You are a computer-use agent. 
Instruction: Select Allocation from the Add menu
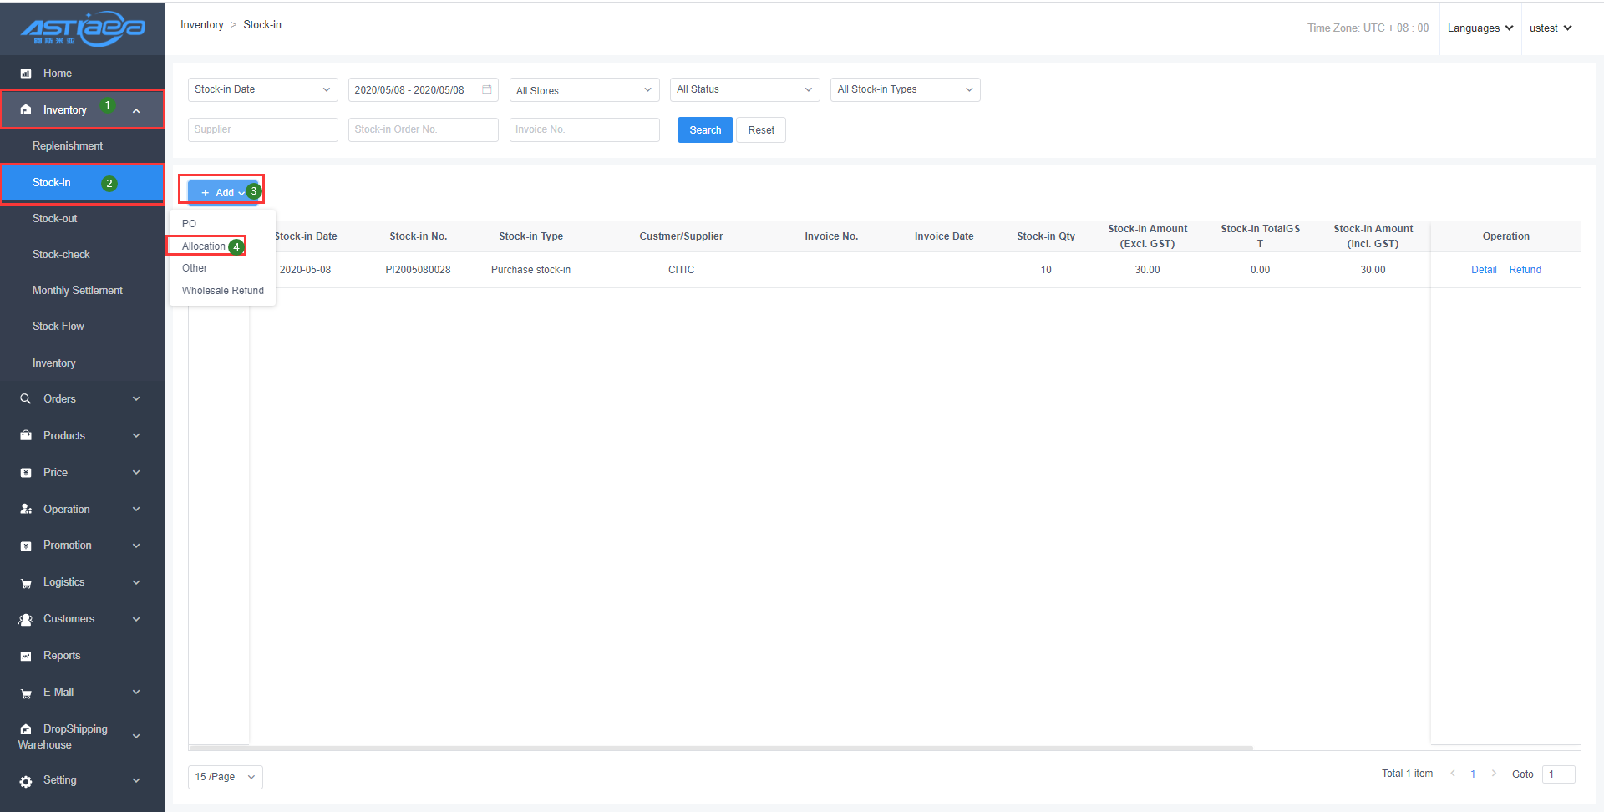204,246
